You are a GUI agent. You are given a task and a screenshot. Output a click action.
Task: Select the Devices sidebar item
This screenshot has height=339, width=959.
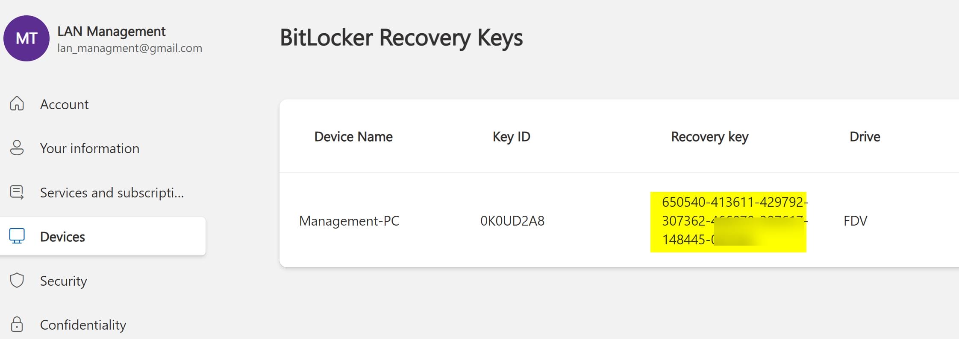[103, 236]
